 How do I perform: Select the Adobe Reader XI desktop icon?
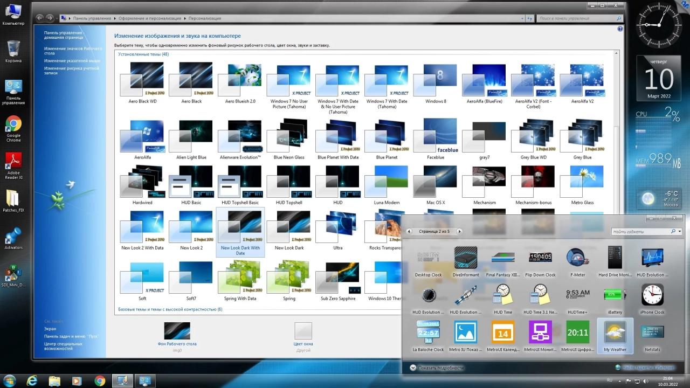click(13, 165)
